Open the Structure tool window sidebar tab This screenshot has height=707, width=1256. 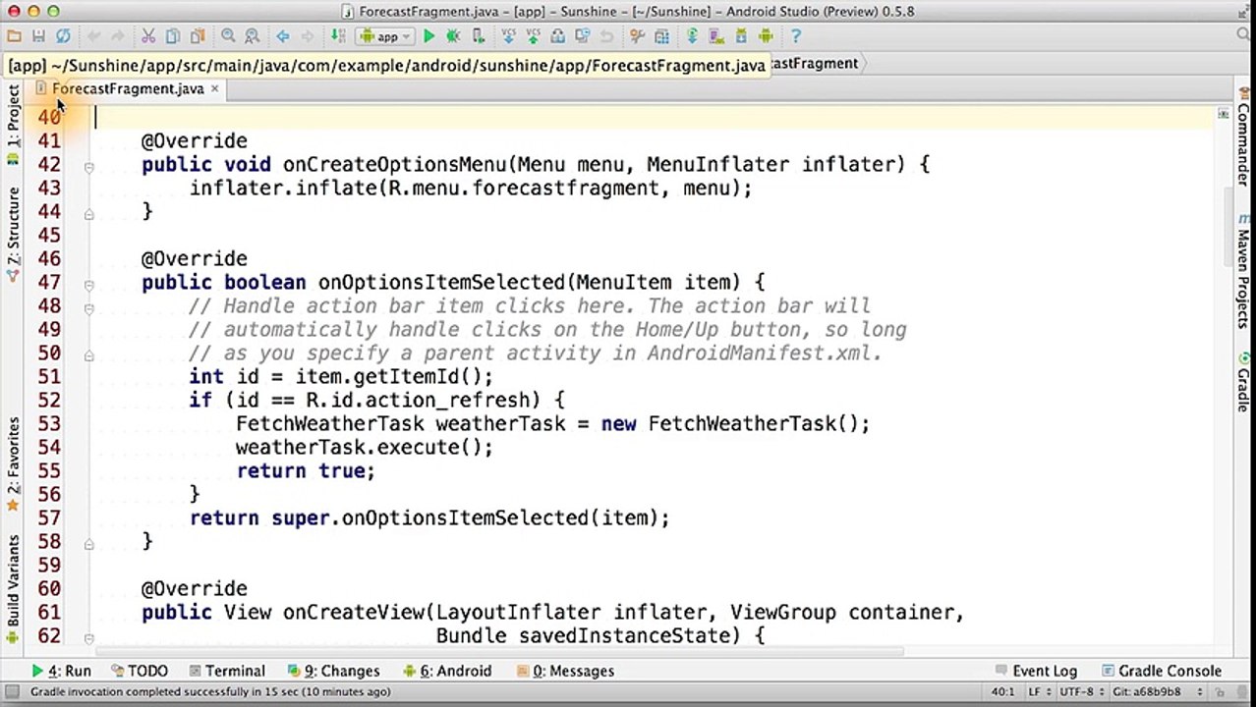13,234
